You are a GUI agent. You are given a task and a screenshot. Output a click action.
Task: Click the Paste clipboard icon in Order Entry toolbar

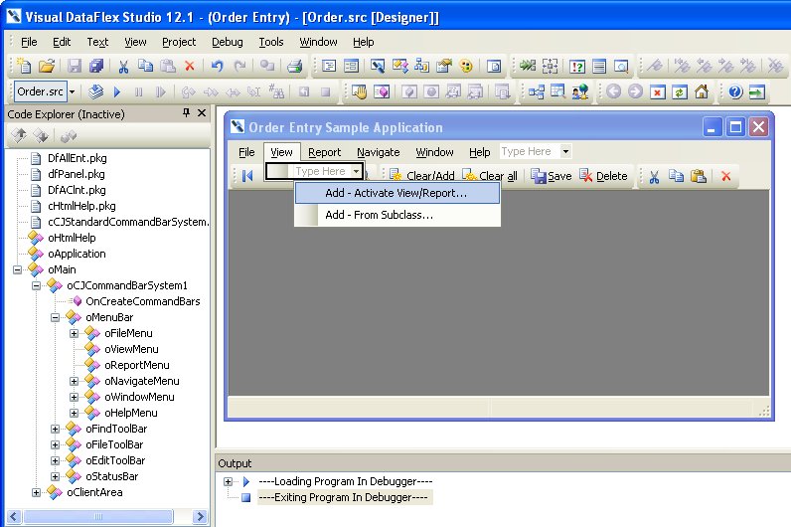point(699,176)
